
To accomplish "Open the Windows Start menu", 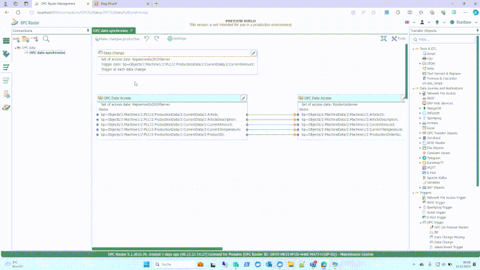I will click(x=147, y=264).
